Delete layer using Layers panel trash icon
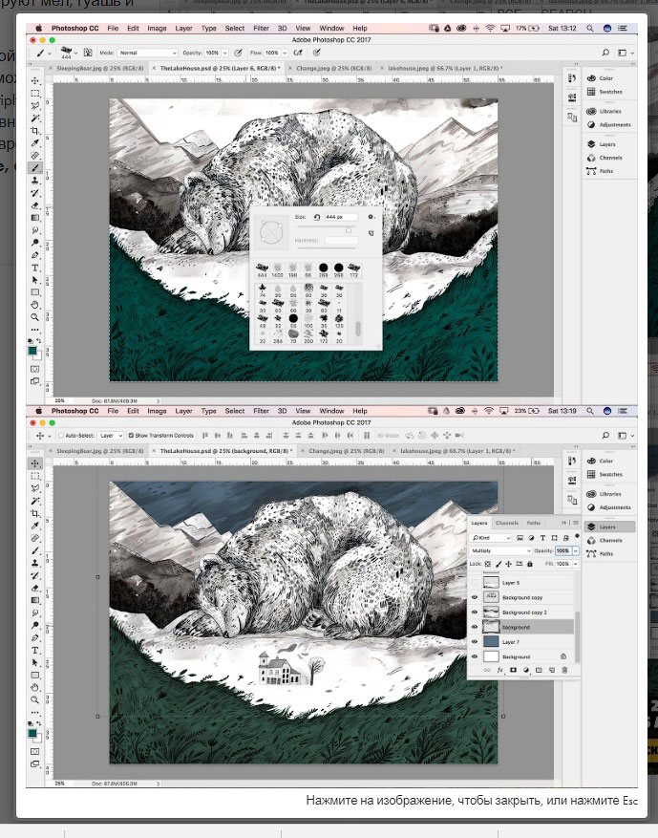The width and height of the screenshot is (658, 838). (x=564, y=670)
